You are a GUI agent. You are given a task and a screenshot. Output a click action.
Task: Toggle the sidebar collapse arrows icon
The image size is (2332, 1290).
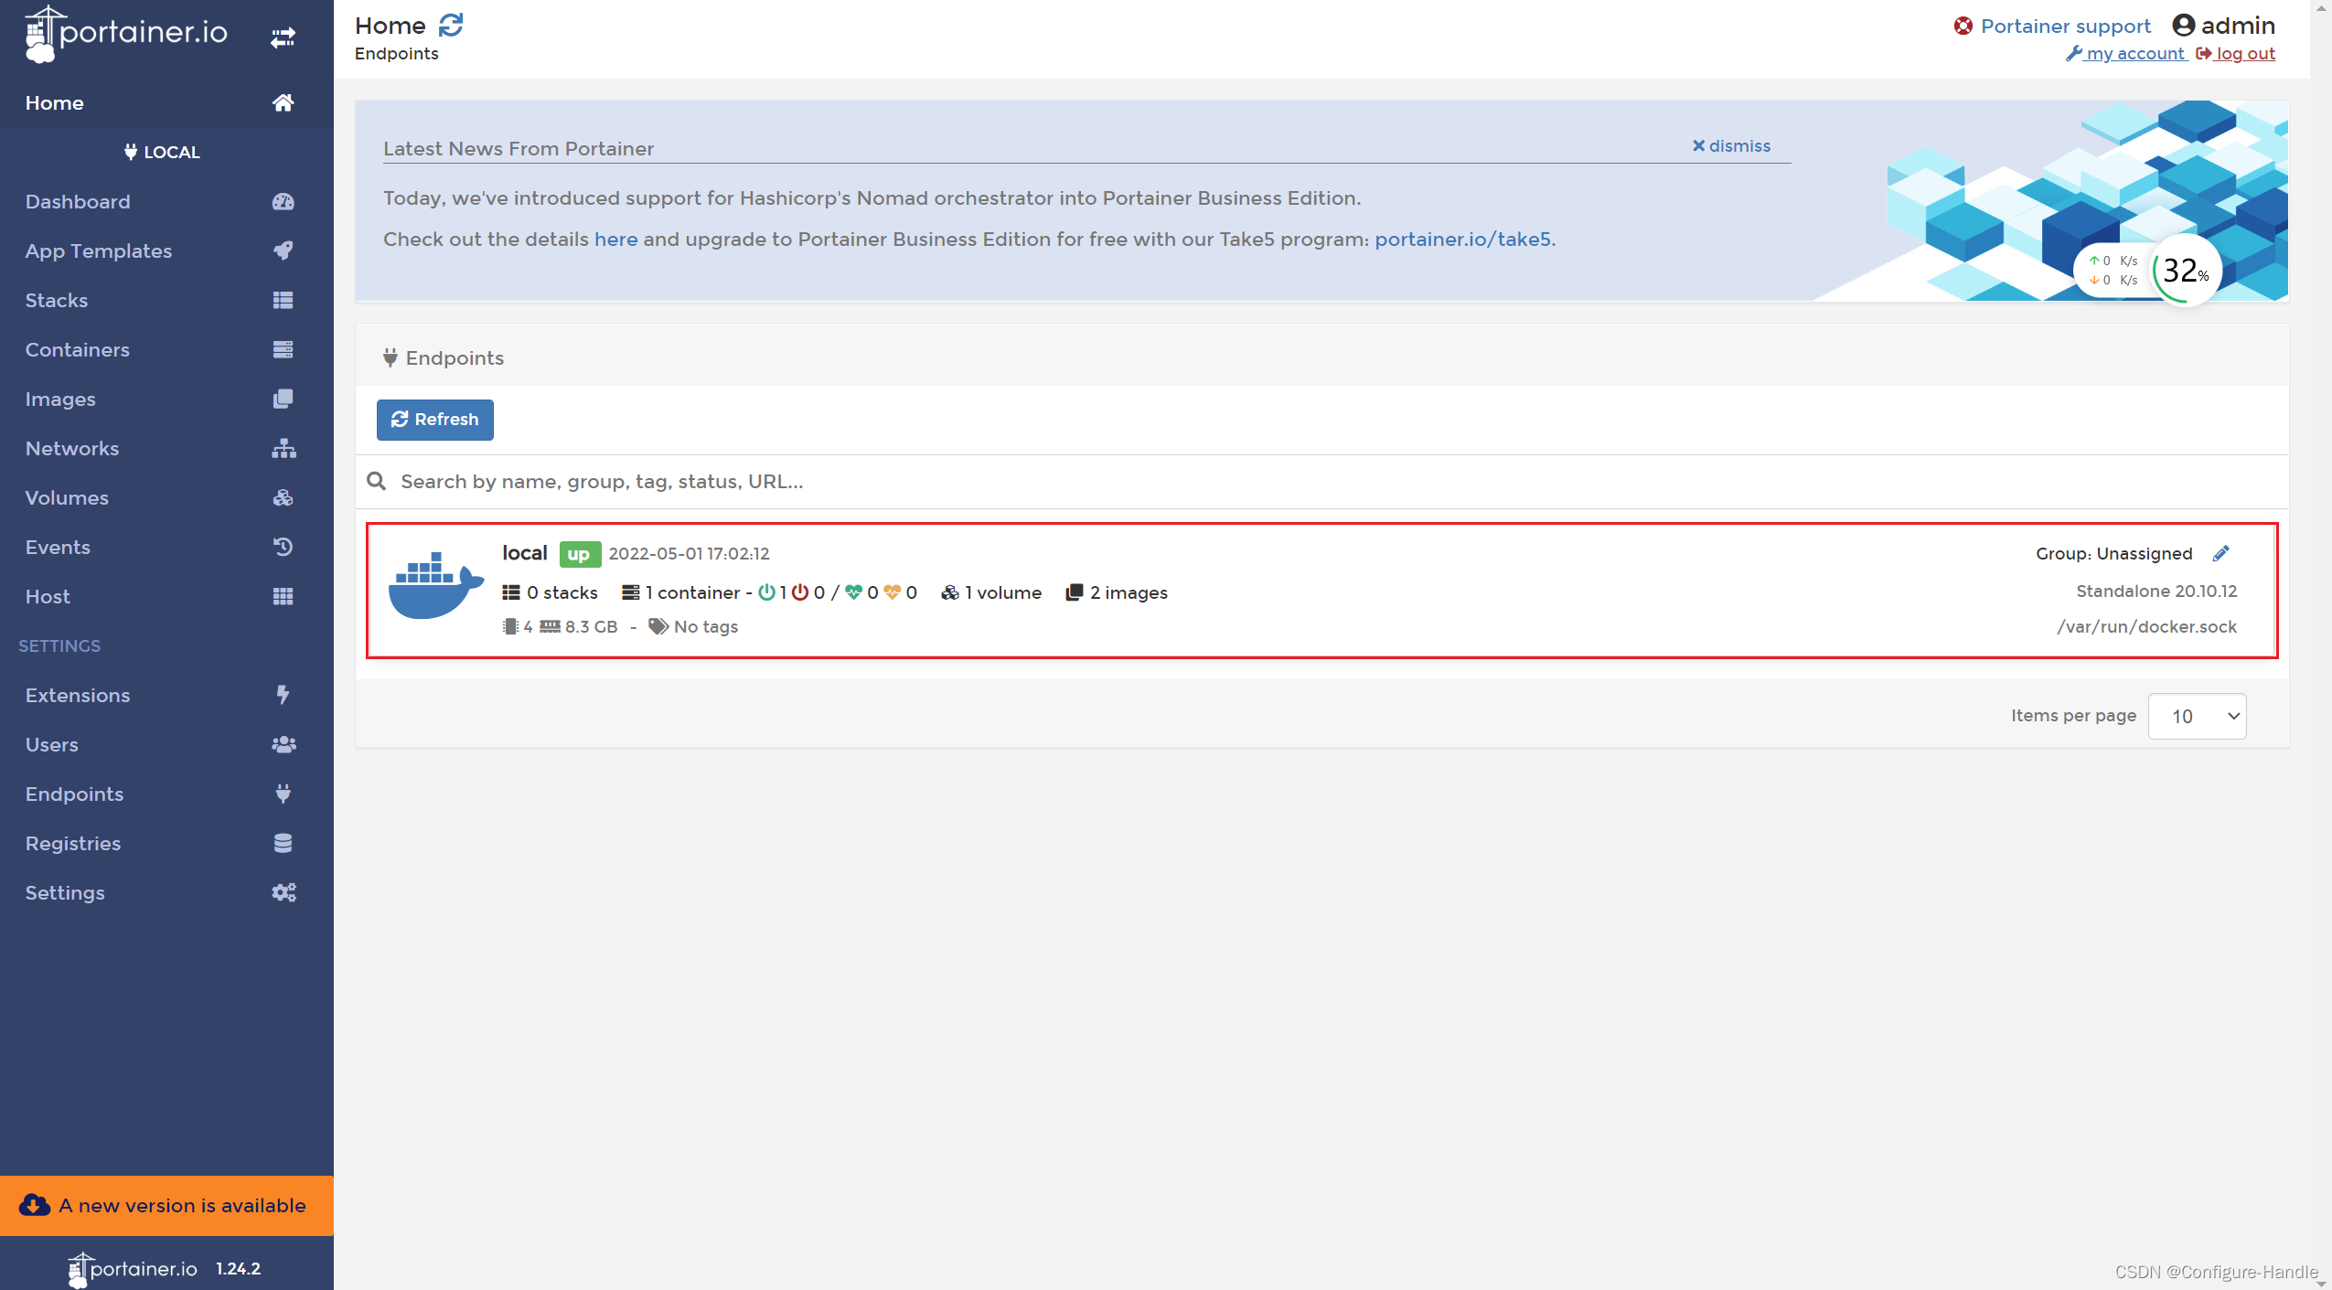tap(283, 37)
